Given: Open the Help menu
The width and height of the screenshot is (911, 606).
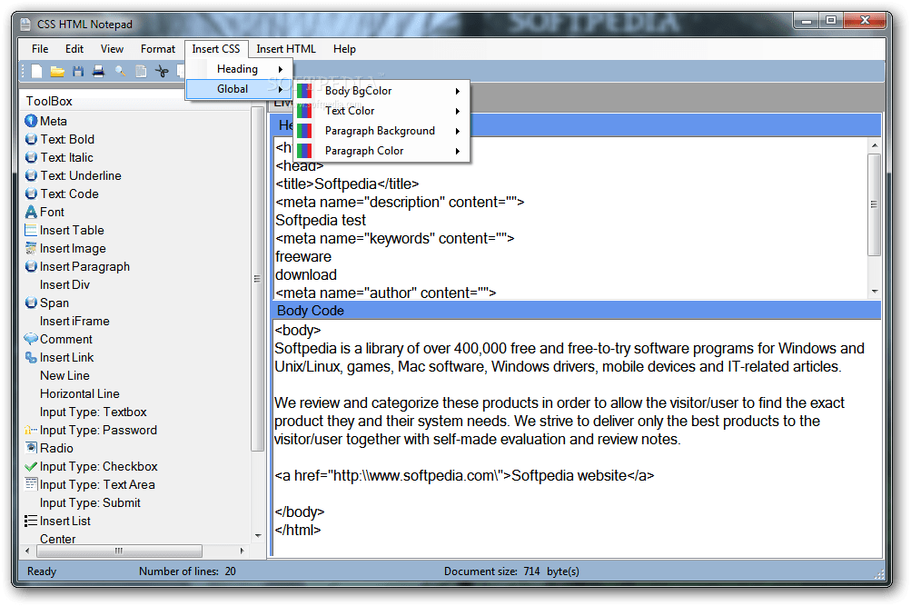Looking at the screenshot, I should (344, 49).
